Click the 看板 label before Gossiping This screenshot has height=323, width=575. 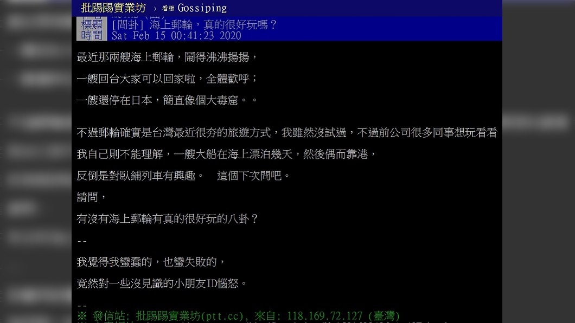[168, 9]
